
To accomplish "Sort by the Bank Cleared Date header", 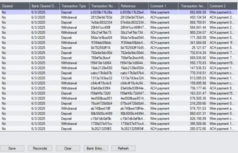I will tap(44, 6).
